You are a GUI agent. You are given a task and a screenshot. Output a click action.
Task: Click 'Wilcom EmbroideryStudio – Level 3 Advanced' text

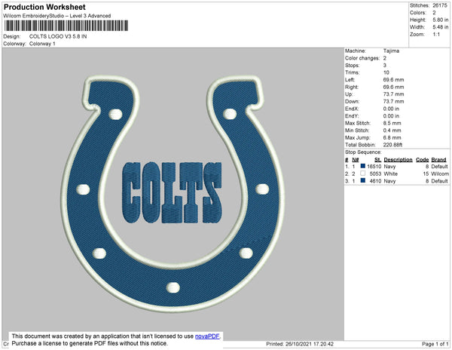pyautogui.click(x=57, y=16)
